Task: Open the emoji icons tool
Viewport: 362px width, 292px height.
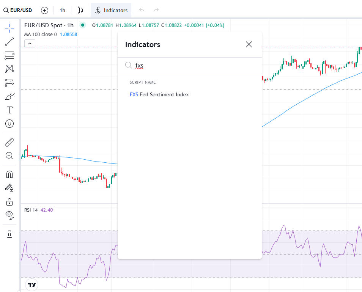Action: pos(9,124)
